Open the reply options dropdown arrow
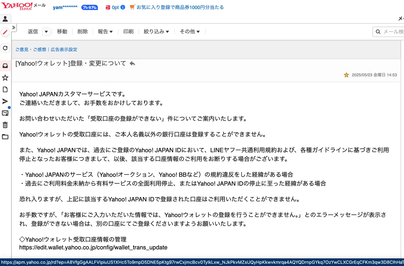The width and height of the screenshot is (404, 266). 46,32
